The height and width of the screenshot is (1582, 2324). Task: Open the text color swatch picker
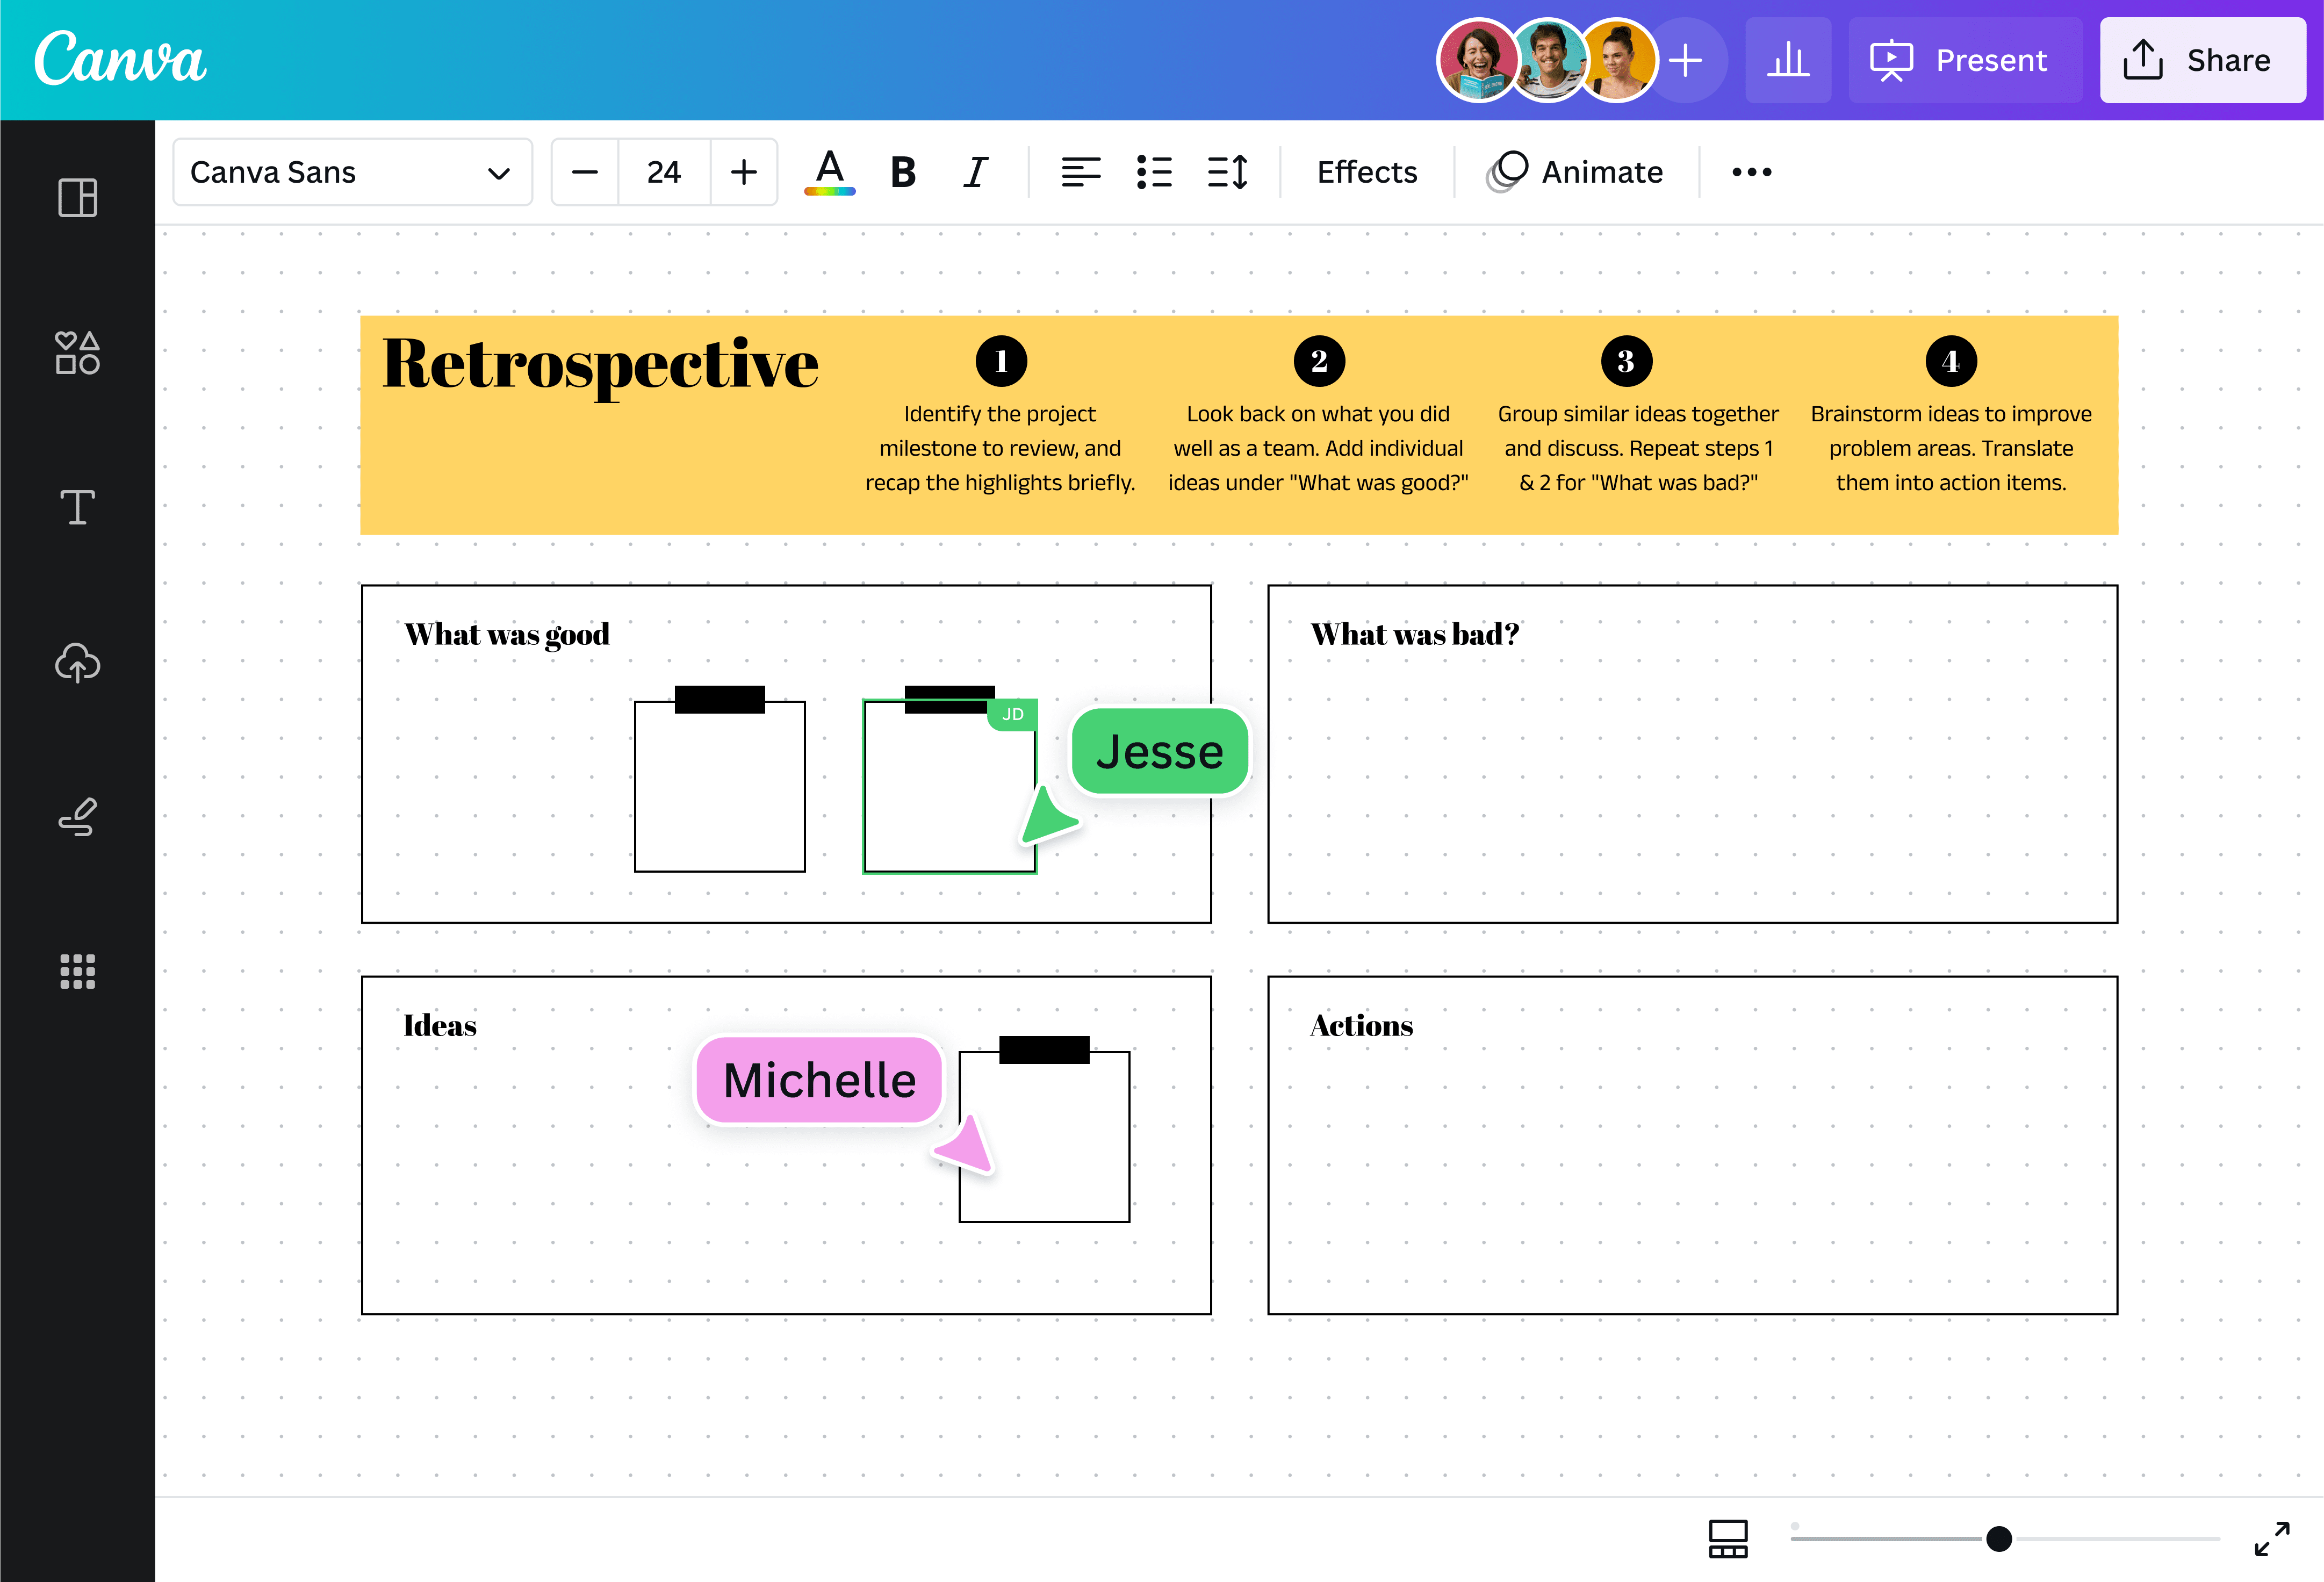pos(828,171)
